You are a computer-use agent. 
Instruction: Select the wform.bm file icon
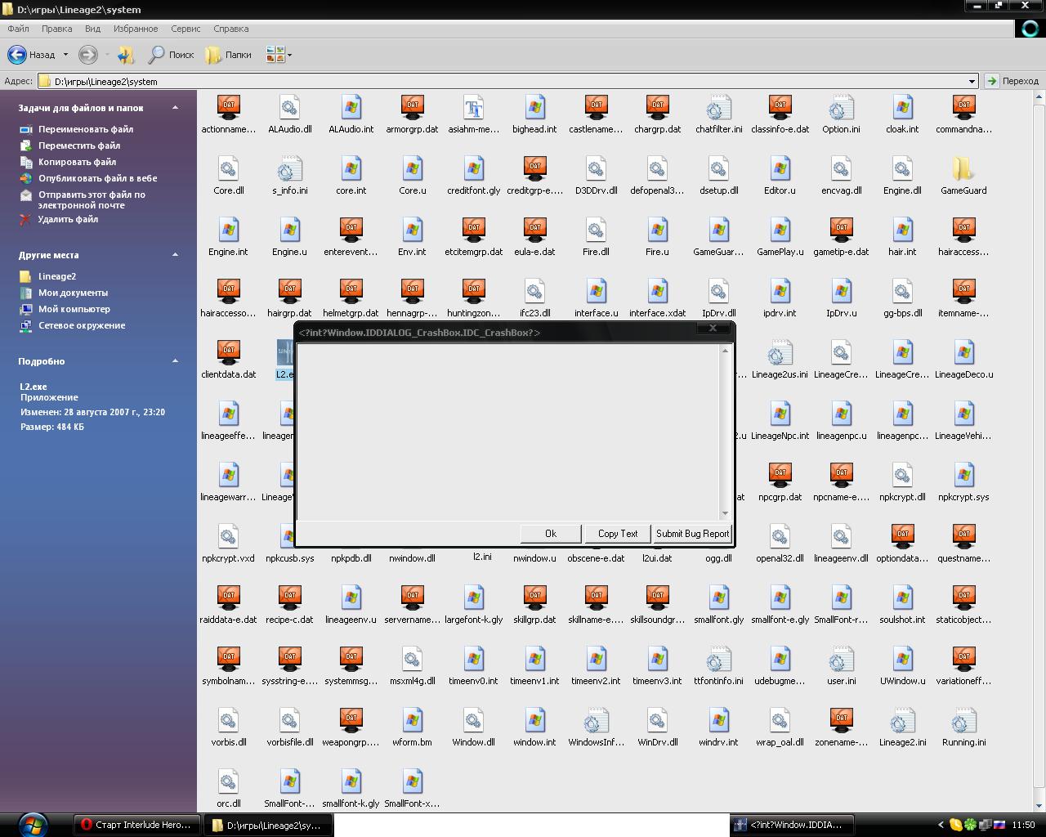pyautogui.click(x=412, y=720)
